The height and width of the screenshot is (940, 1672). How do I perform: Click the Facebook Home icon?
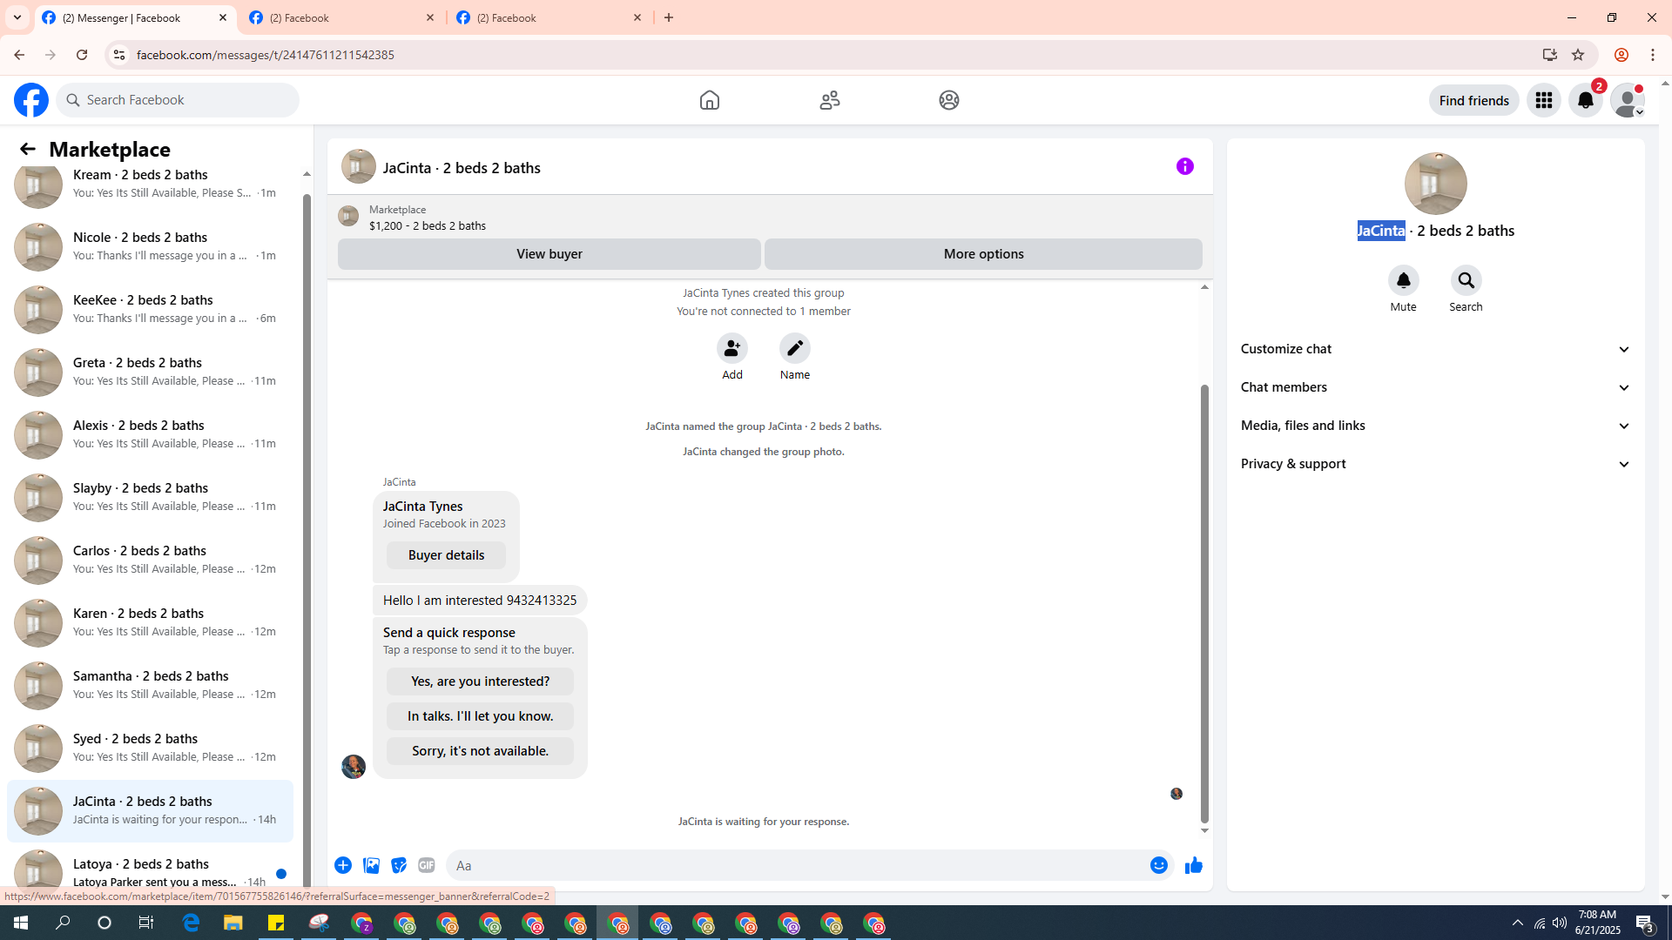coord(709,100)
